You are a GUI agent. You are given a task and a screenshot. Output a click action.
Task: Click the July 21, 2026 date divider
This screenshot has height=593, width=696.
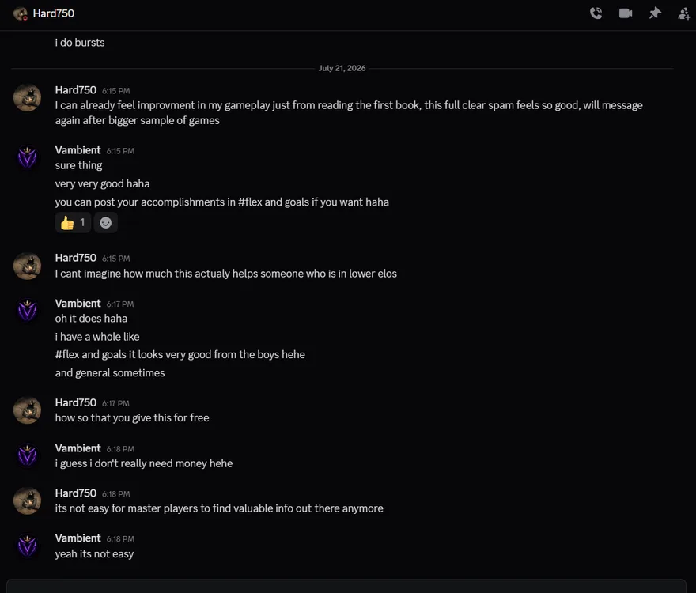tap(342, 68)
